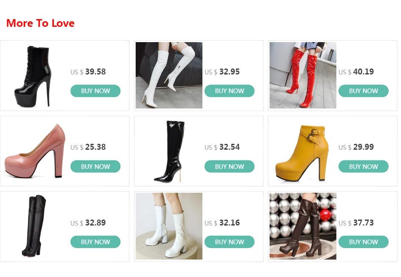Click BUY NOW for the $32.16 white boots
The width and height of the screenshot is (401, 277).
click(x=229, y=242)
